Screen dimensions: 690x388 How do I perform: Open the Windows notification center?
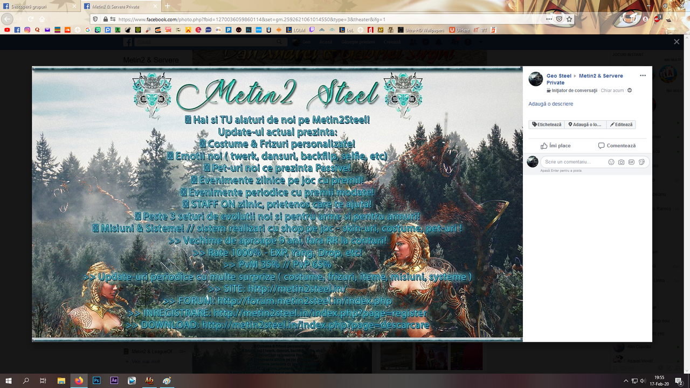coord(679,380)
